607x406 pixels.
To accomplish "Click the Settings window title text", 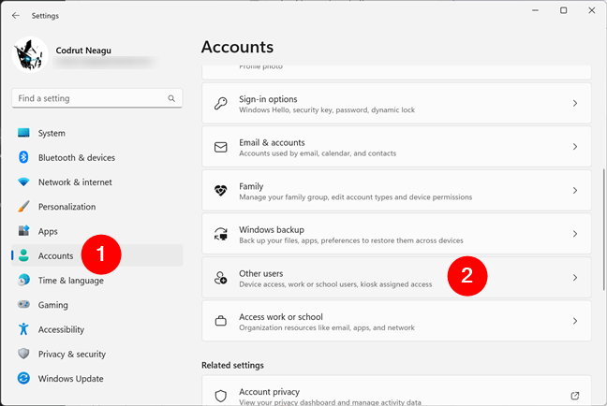I will coord(45,16).
